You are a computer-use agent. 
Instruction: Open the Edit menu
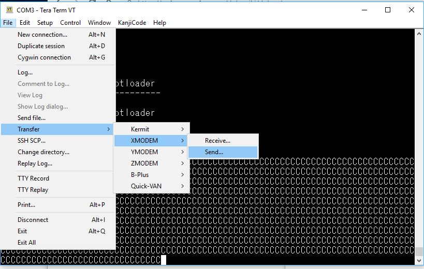[25, 23]
